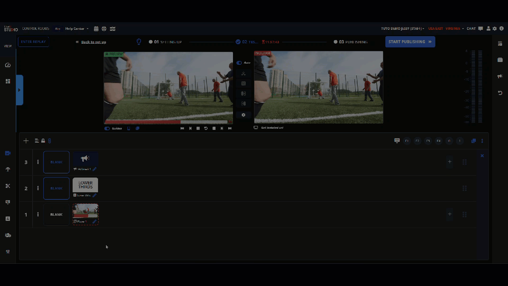The width and height of the screenshot is (508, 286).
Task: Open layer 1 options menu dots
Action: pyautogui.click(x=38, y=214)
